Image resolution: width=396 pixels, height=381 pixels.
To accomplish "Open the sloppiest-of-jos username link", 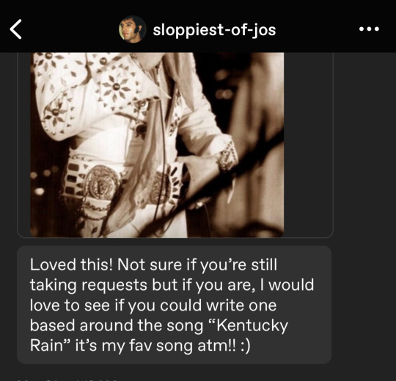I will click(214, 30).
